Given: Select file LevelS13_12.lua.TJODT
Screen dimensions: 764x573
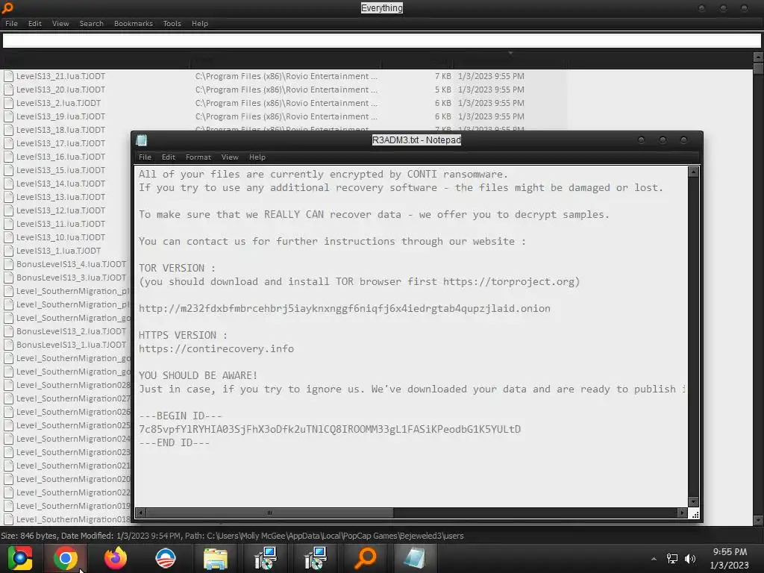Looking at the screenshot, I should (x=60, y=210).
